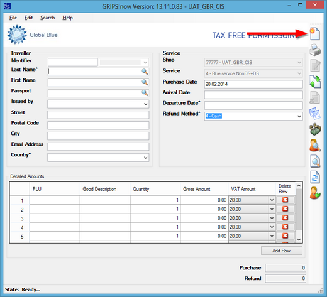This screenshot has height=297, width=327.
Task: Open the Edit menu
Action: [28, 18]
